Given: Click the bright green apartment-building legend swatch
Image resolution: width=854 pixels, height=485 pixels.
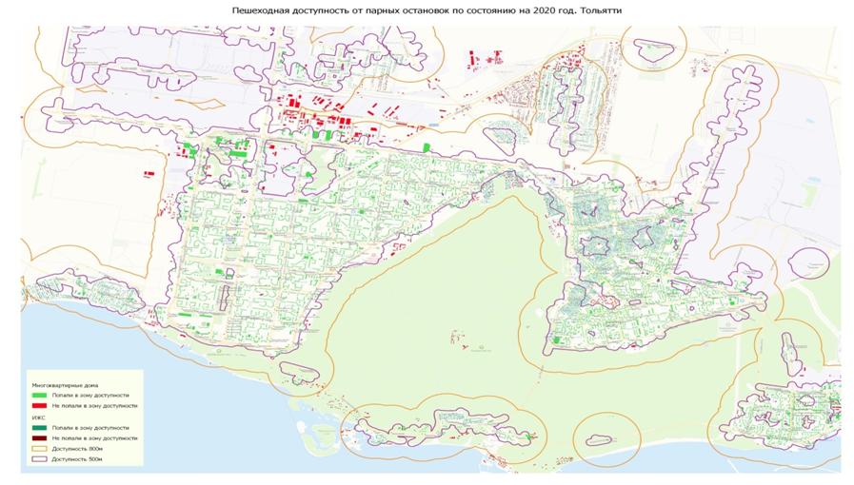Looking at the screenshot, I should tap(39, 396).
